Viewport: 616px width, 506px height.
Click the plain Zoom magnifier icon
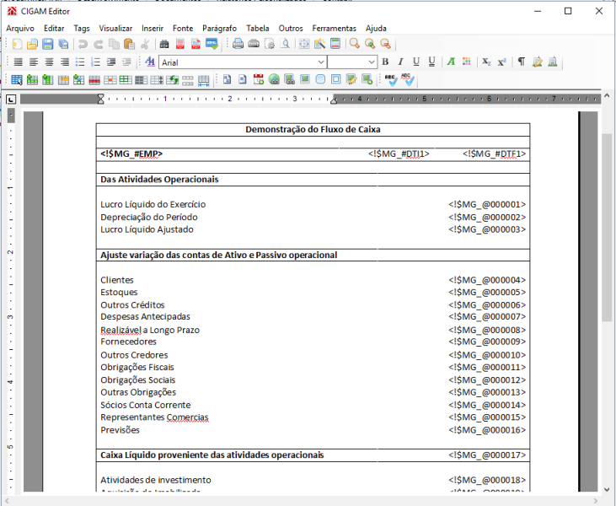click(x=355, y=44)
